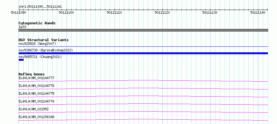
Task: Select transcript ELAVL4|NM_001294348 label
Action: [x=36, y=117]
